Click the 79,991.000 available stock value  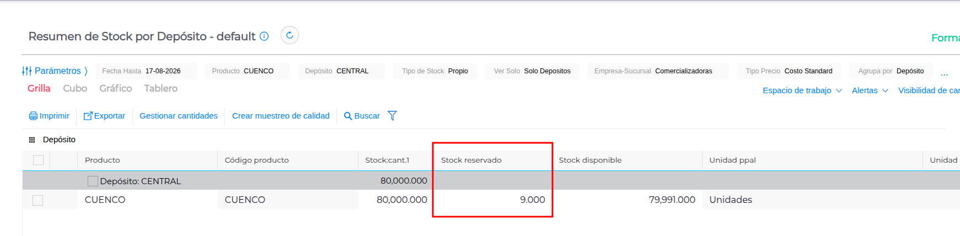pos(672,200)
